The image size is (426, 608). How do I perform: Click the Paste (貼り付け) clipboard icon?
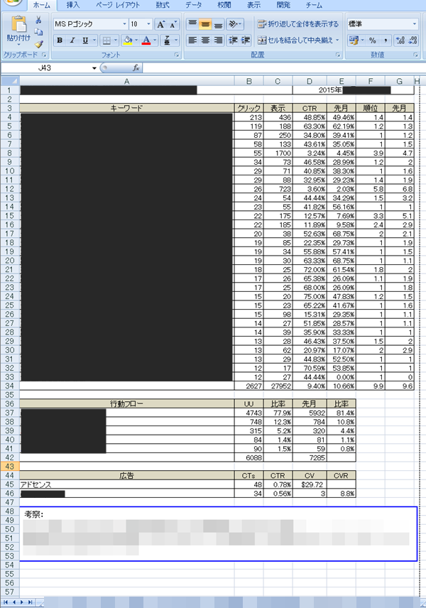[x=18, y=24]
